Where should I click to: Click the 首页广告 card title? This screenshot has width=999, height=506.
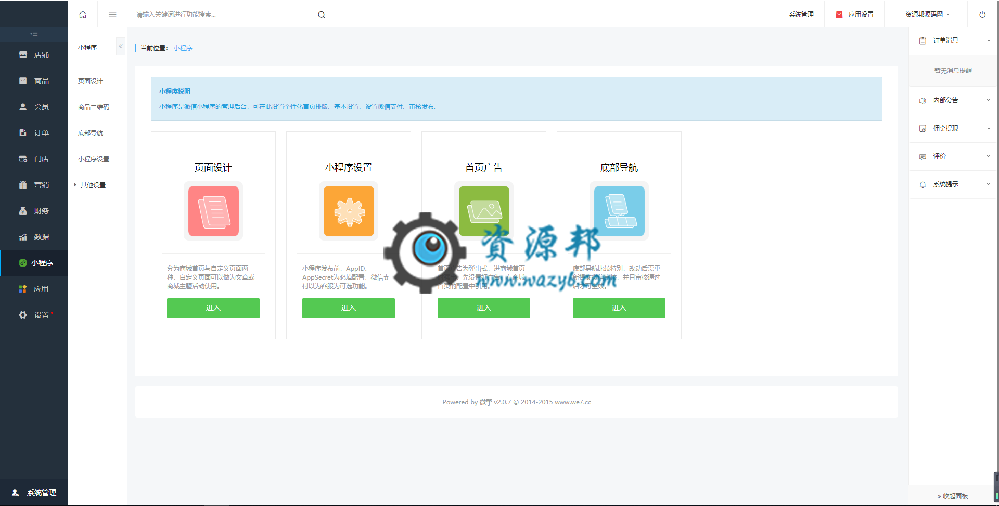click(x=484, y=168)
